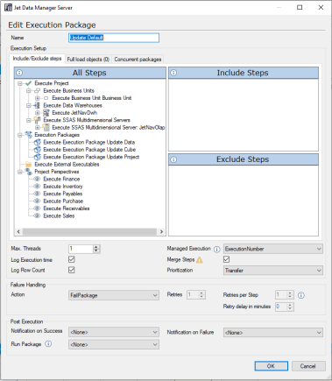
Task: Click the Execution Packages node icon
Action: click(x=28, y=135)
